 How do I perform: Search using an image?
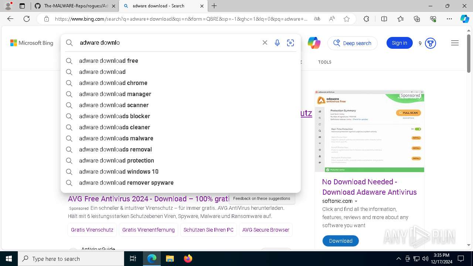[290, 43]
